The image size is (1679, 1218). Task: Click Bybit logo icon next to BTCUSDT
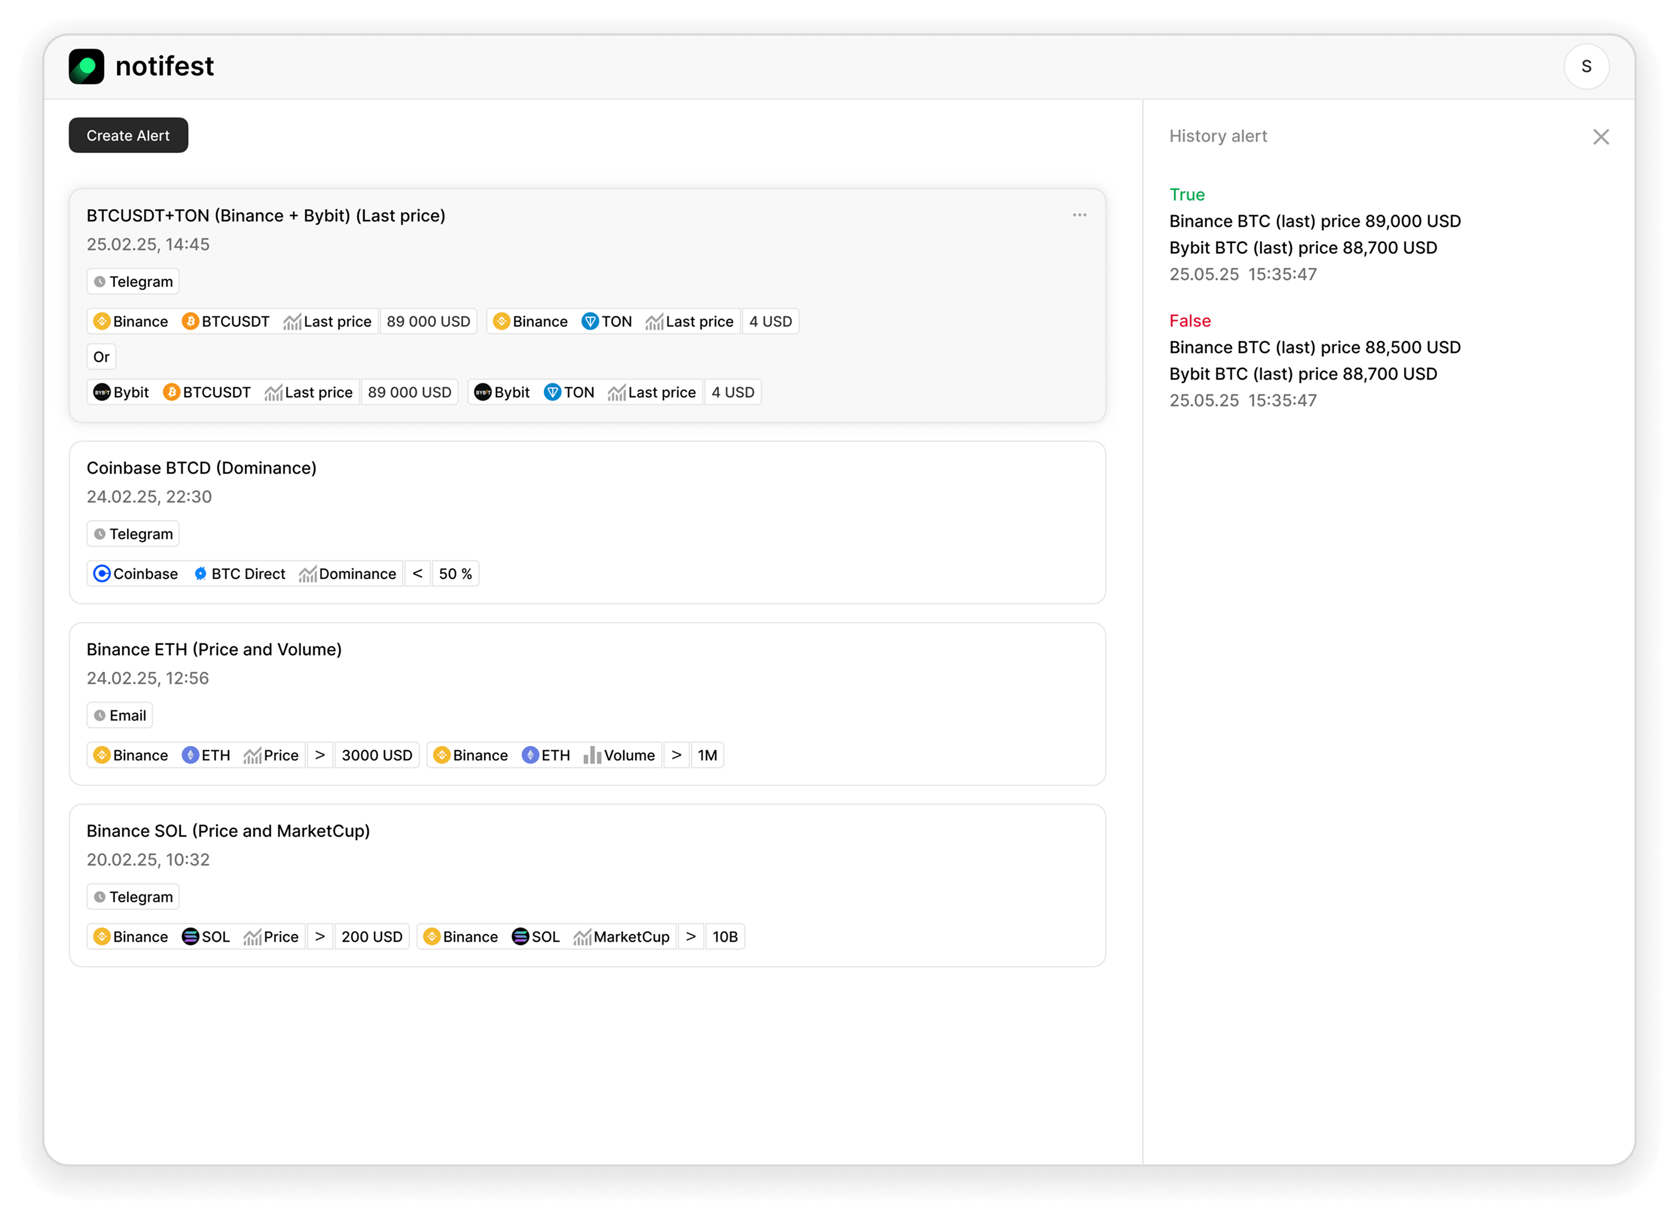pos(102,392)
